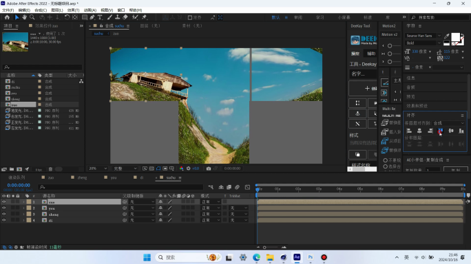Open the 效果(T) menu
This screenshot has width=471, height=264.
[73, 10]
